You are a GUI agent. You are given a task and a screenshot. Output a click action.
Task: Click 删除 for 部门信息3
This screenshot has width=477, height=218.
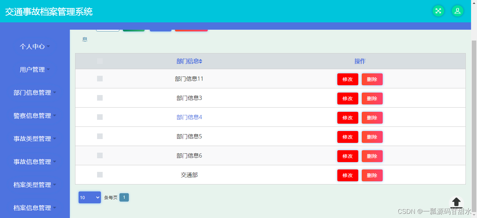coord(372,99)
